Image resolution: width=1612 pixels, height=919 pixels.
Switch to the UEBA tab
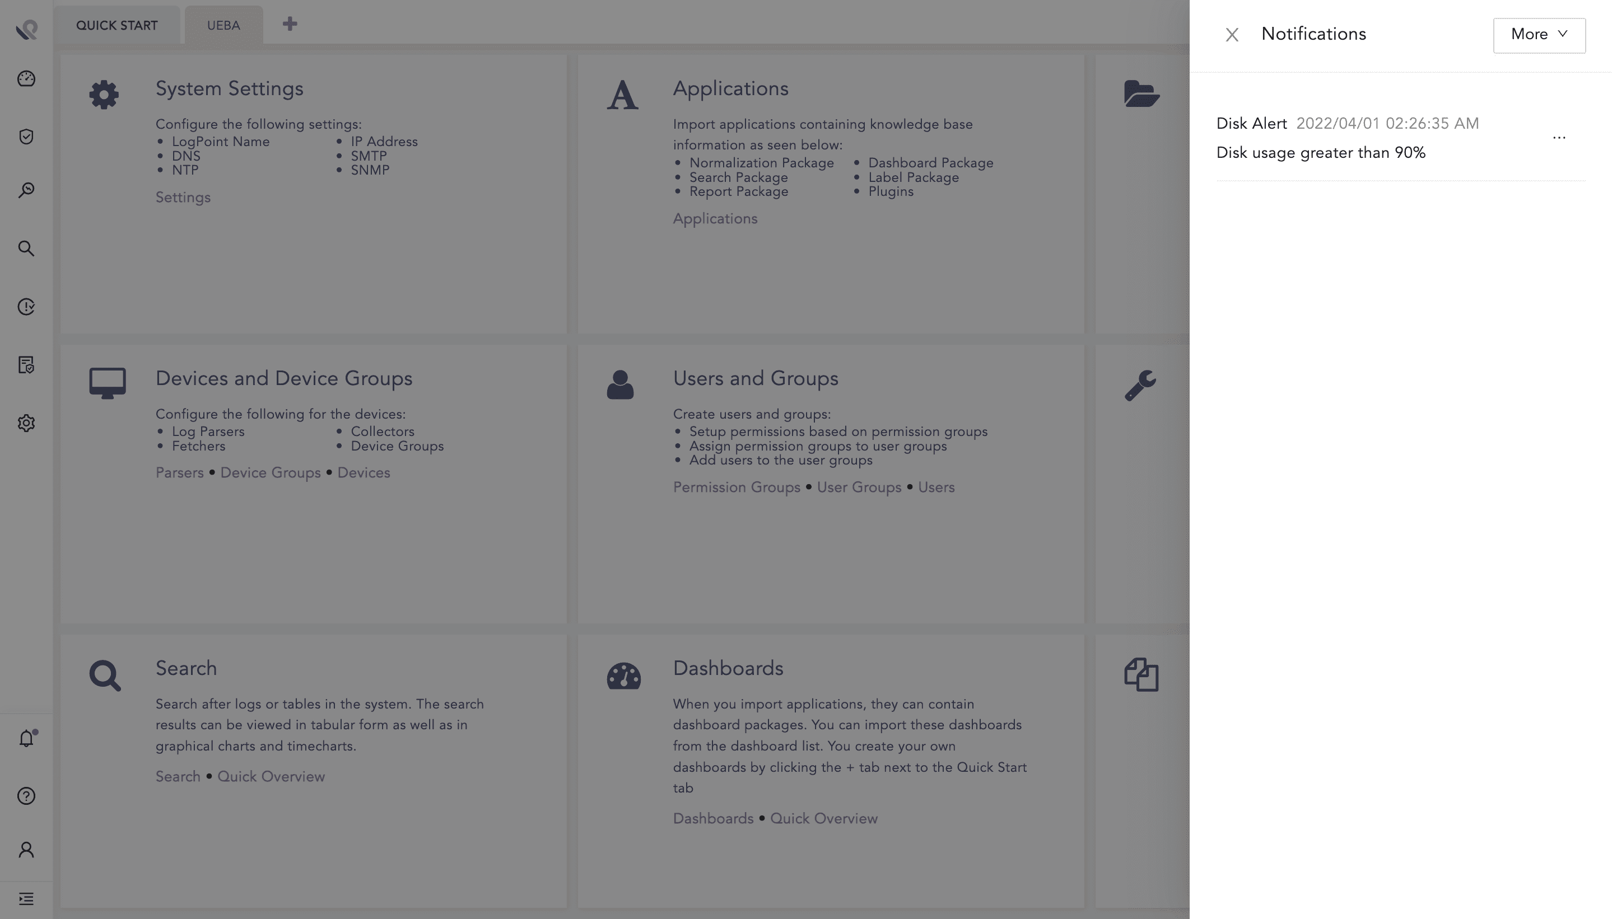(223, 26)
